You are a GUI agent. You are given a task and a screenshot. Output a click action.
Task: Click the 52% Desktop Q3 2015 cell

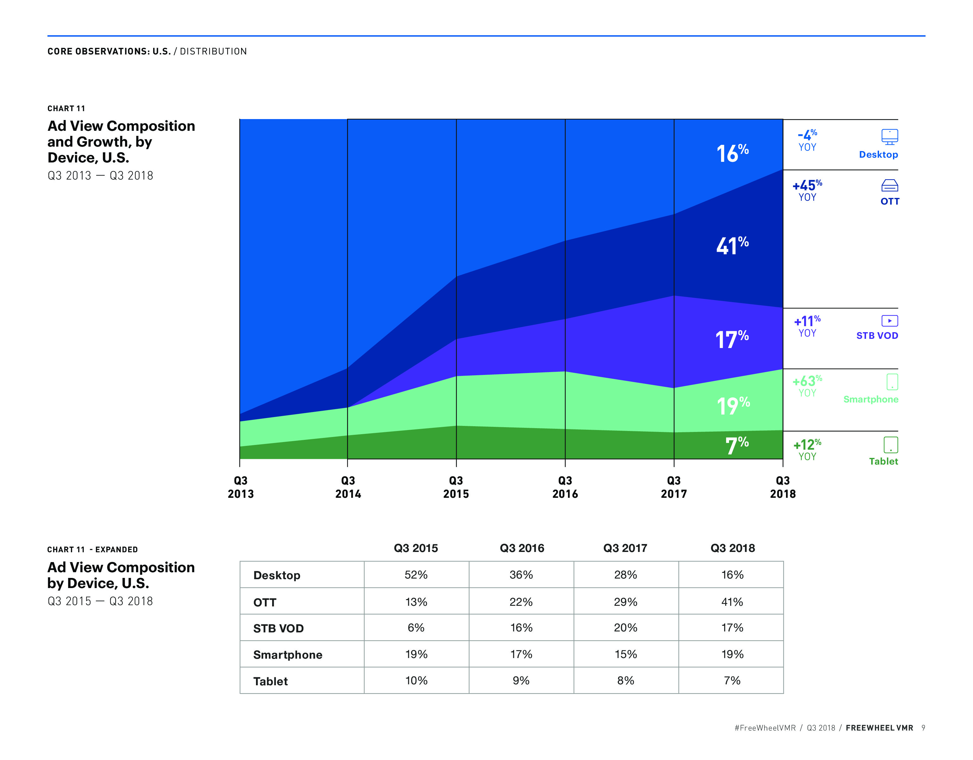coord(416,575)
